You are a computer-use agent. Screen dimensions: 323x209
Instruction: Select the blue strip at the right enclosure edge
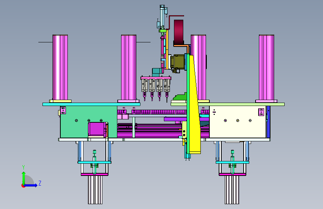click(268, 122)
